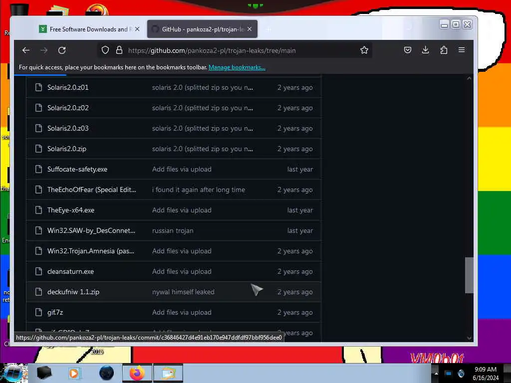Click the file icon beside gif.7z
The width and height of the screenshot is (511, 383).
(x=38, y=312)
